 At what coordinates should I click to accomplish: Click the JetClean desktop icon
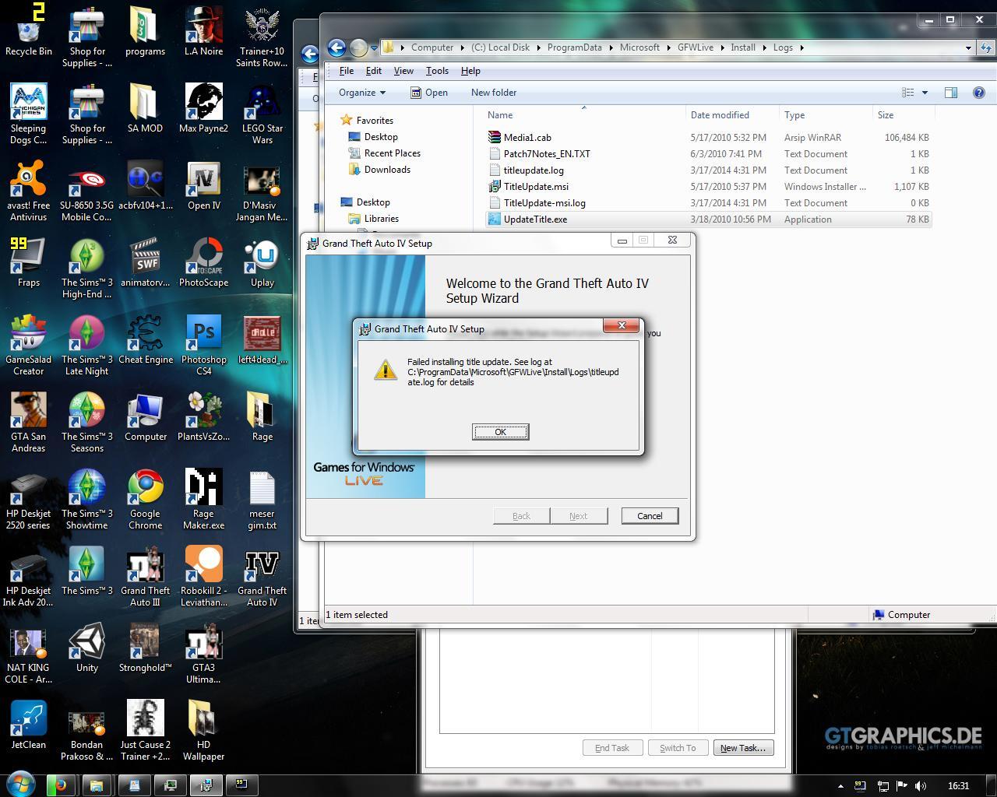29,725
